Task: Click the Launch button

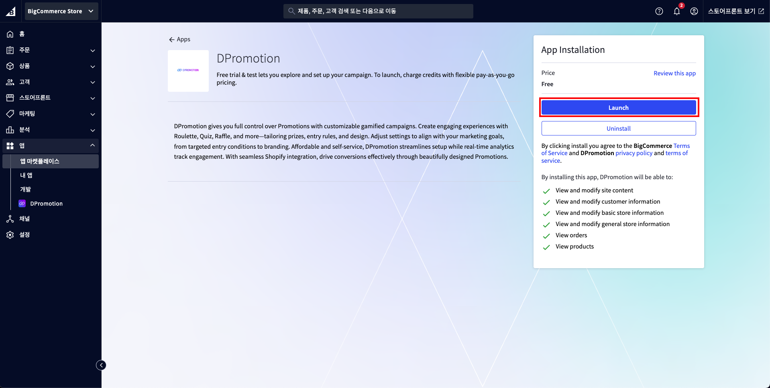Action: (619, 107)
